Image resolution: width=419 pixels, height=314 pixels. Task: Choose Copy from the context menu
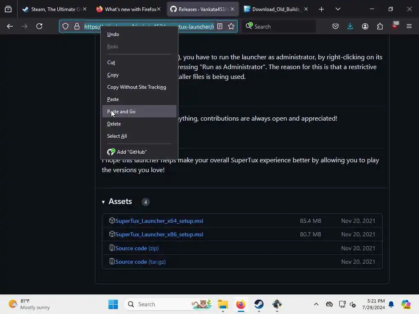click(x=139, y=75)
